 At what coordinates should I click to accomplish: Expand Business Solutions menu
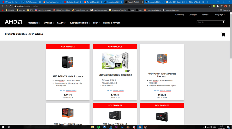pyautogui.click(x=80, y=23)
